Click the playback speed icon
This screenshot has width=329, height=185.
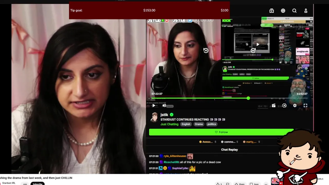point(284,105)
